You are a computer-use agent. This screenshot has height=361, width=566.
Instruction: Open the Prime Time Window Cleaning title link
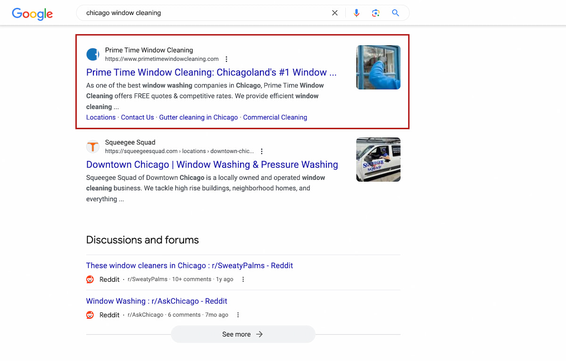pyautogui.click(x=211, y=73)
